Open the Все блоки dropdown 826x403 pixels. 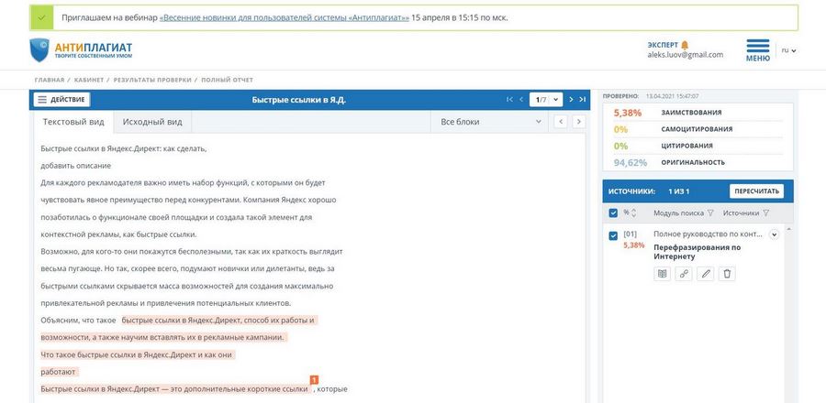[490, 122]
